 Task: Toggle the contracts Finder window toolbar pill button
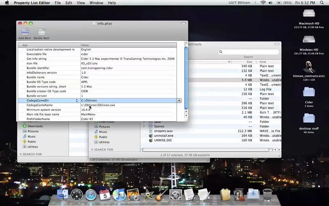click(x=277, y=44)
